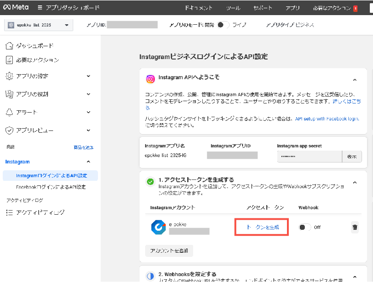Open 必要なアクション in the header

(332, 8)
